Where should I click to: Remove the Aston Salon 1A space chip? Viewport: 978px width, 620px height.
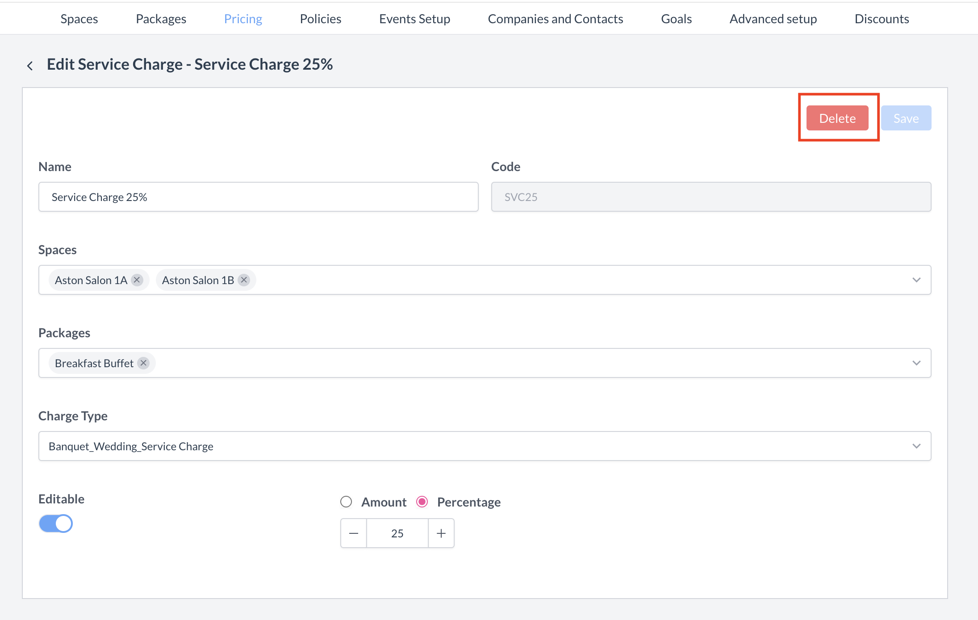click(x=137, y=280)
